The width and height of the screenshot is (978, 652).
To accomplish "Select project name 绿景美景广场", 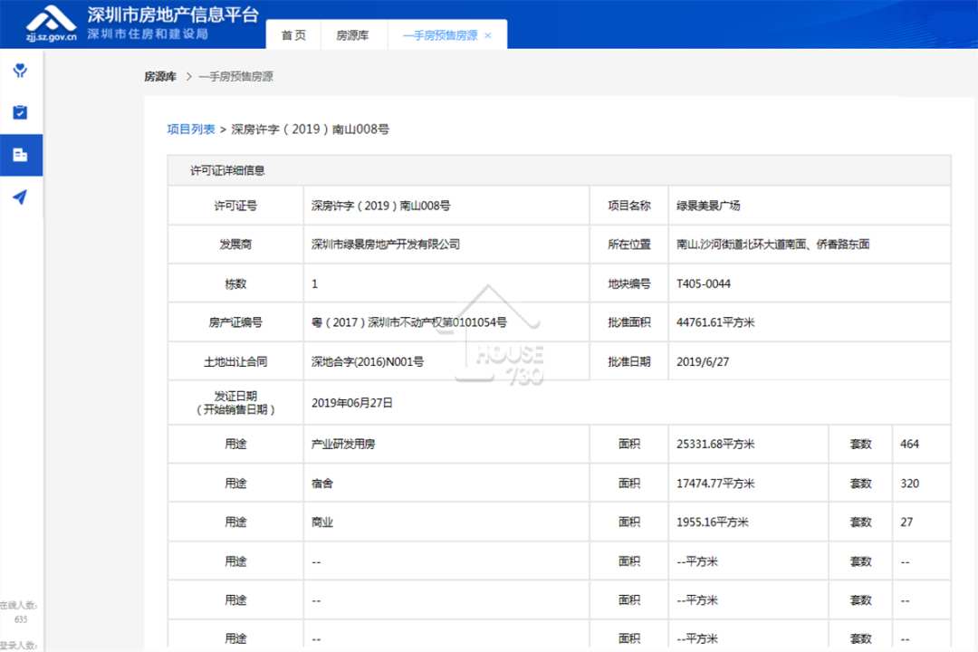I will (x=708, y=206).
